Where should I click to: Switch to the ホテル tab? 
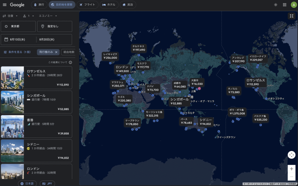click(x=109, y=5)
